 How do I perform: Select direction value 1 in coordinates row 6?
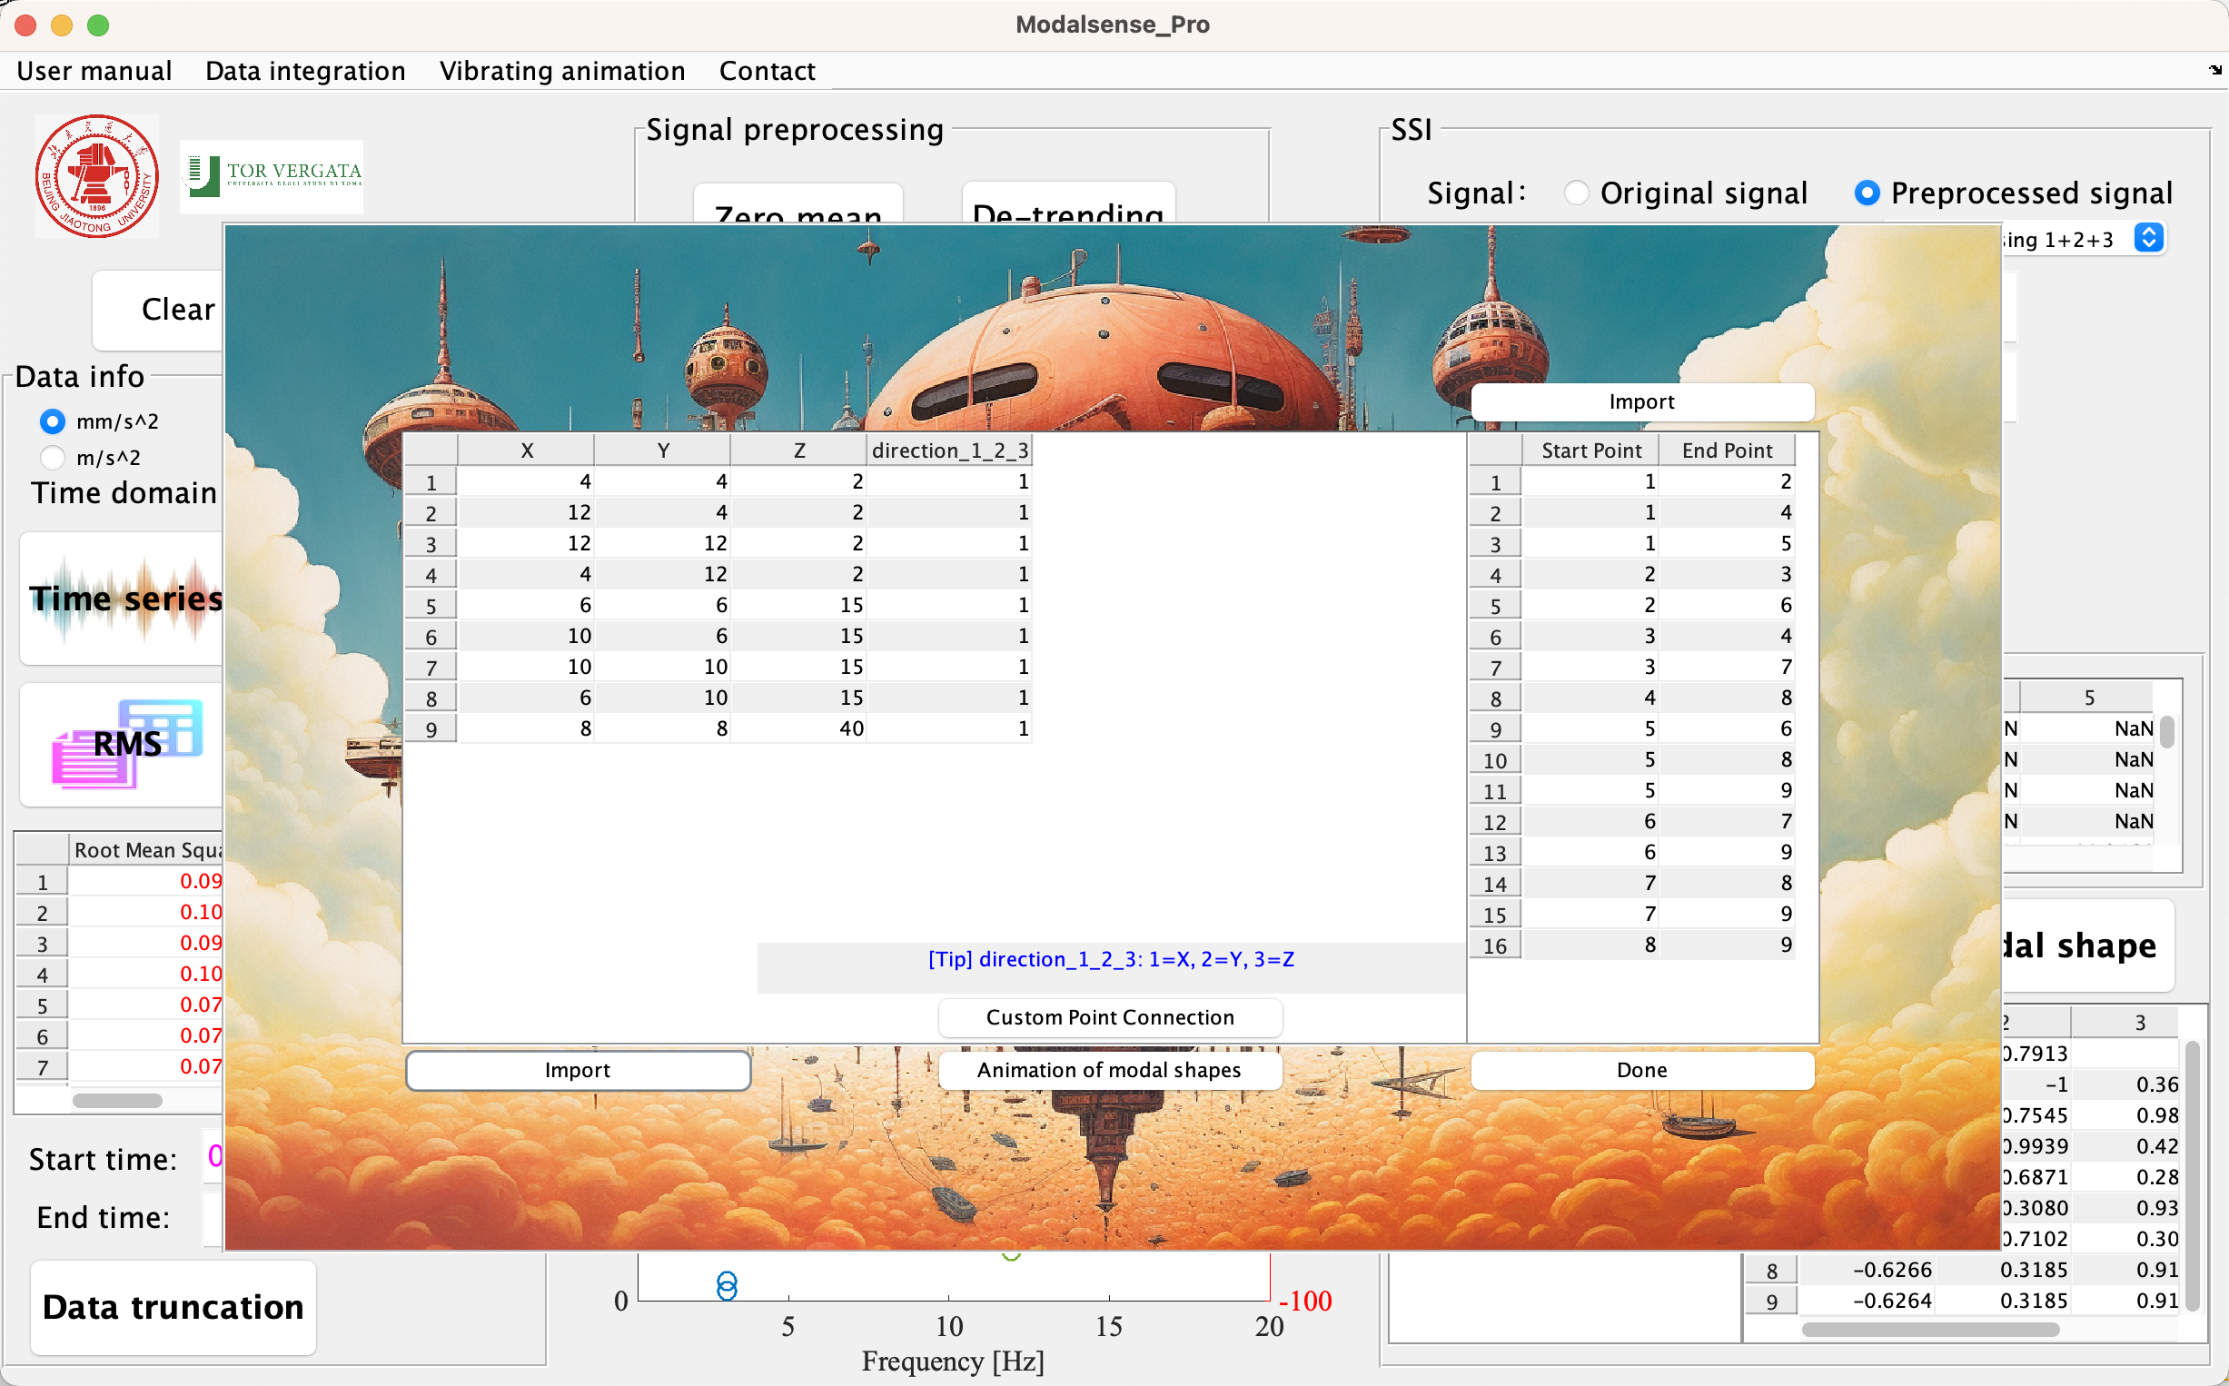point(949,636)
